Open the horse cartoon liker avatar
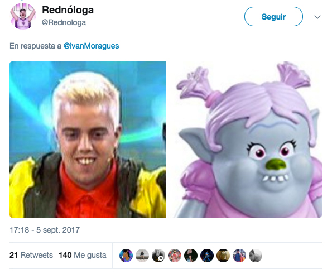 [126, 256]
